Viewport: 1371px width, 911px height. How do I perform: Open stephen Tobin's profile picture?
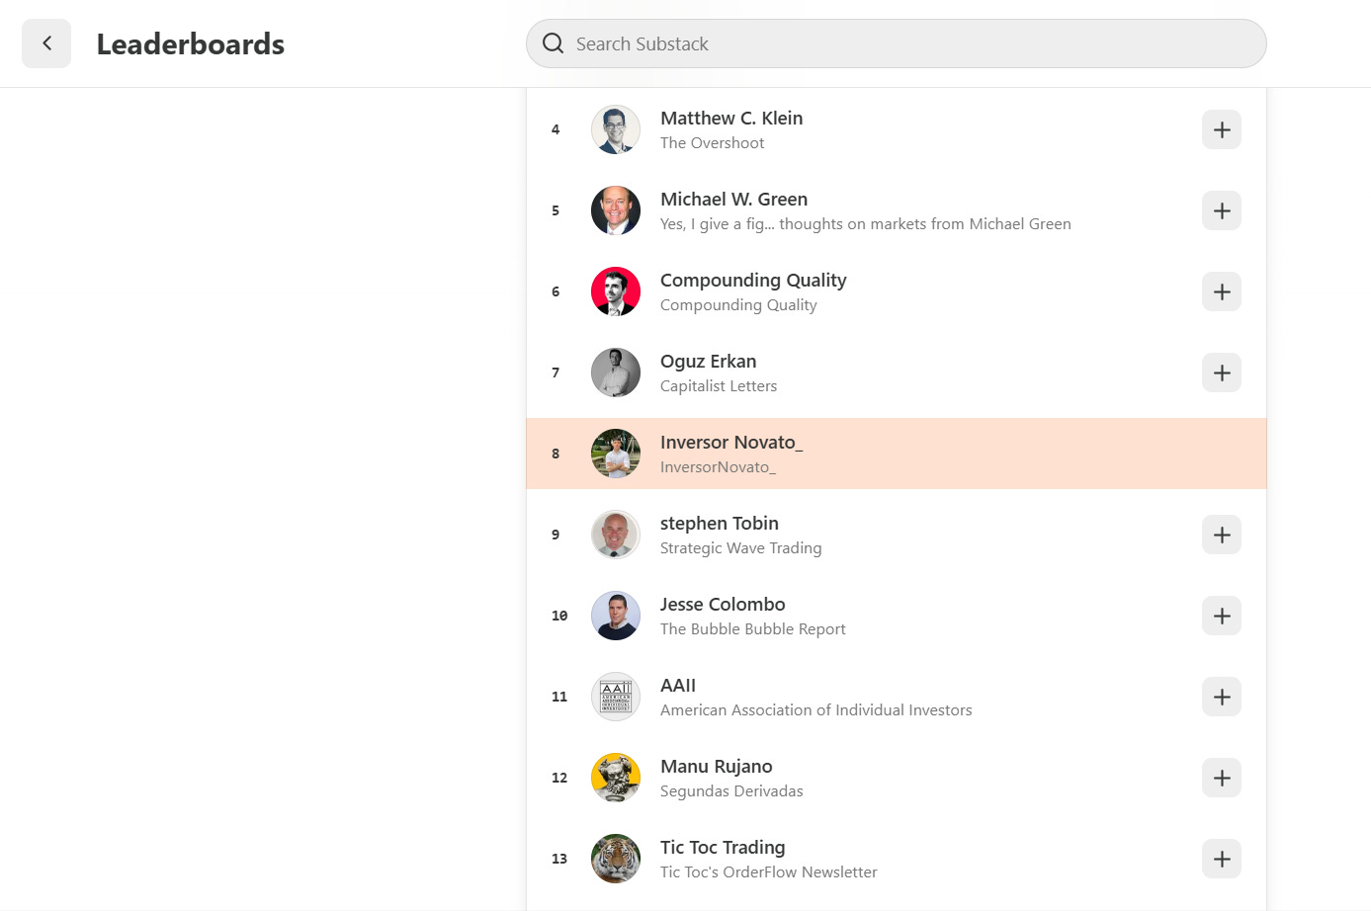[616, 535]
